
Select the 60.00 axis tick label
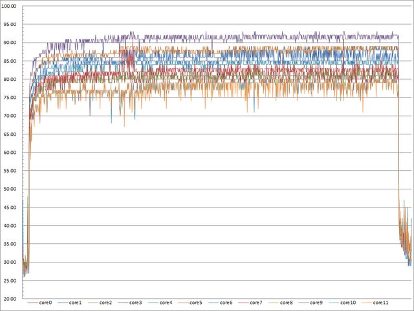pos(11,153)
